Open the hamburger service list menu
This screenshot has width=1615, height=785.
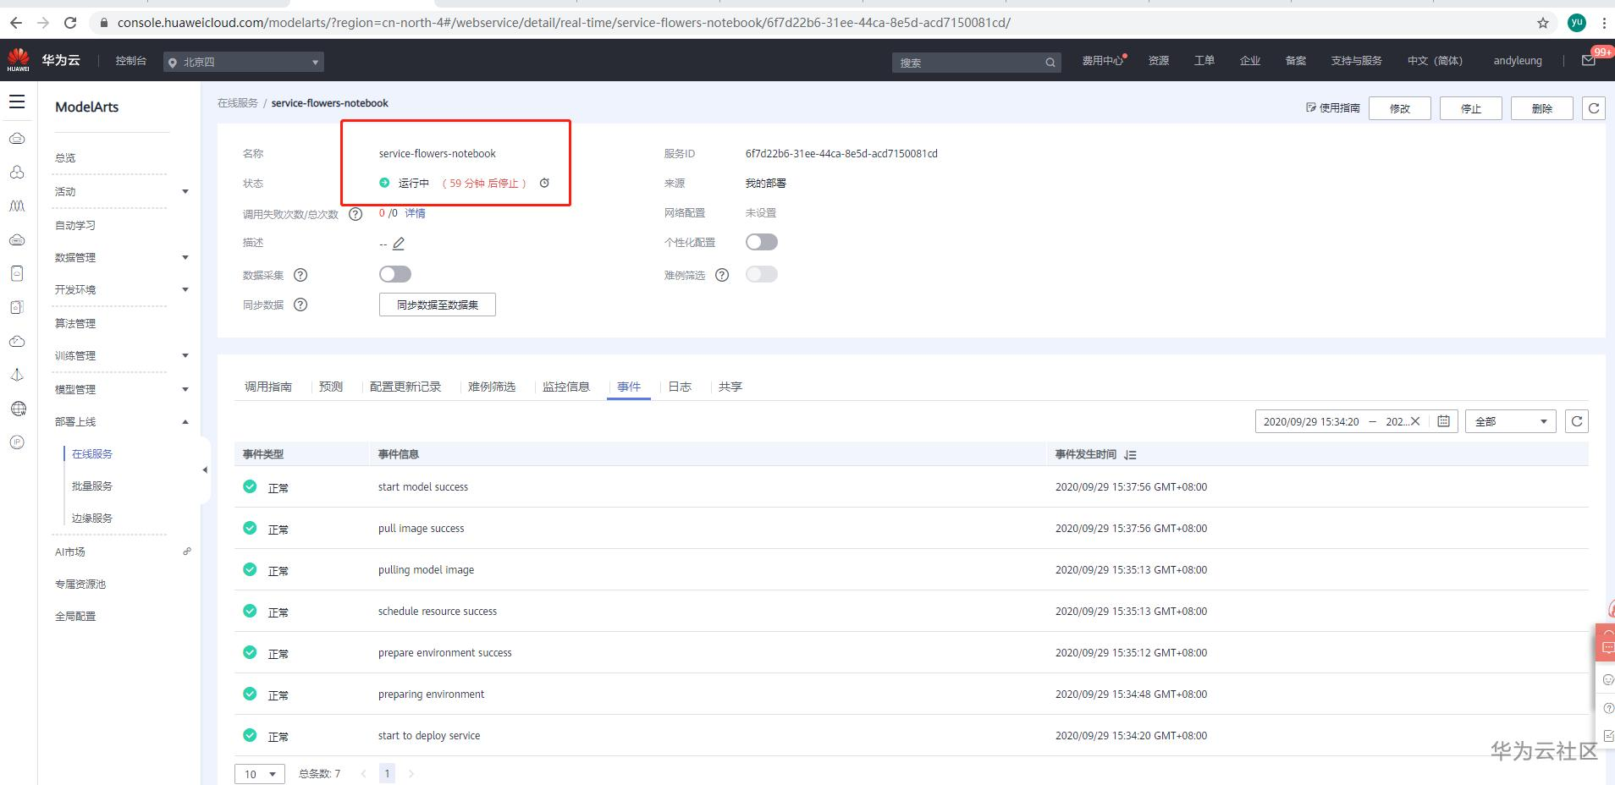[17, 102]
